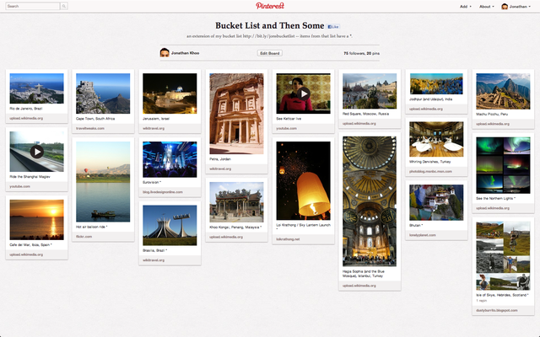Viewport: 540px width, 337px height.
Task: Expand the About dropdown menu
Action: pos(486,6)
